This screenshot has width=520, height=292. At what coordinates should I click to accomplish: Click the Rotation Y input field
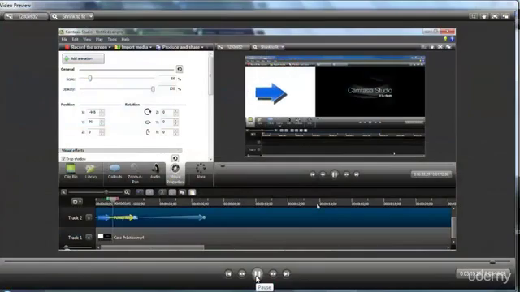point(167,122)
